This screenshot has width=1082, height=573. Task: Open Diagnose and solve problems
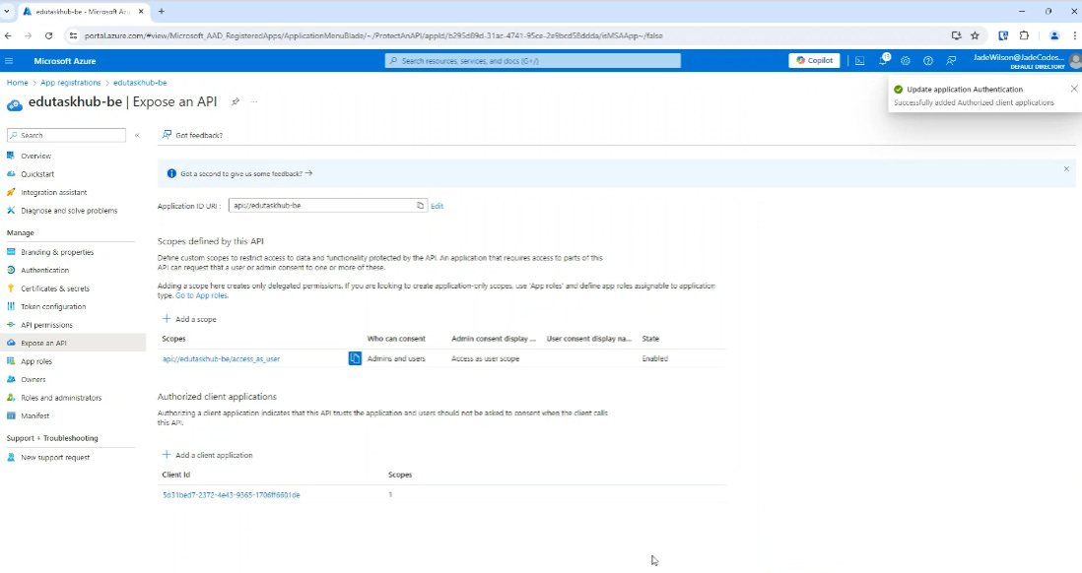click(x=69, y=211)
